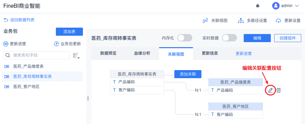Viewport: 305px width, 124px height.
Task: Click 返回数据列表 back link
Action: (x=19, y=20)
